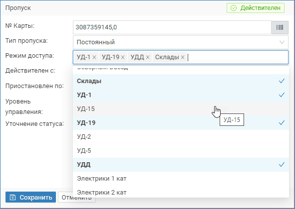Deselect the checked УДД list option
This screenshot has height=209, width=295.
(x=181, y=165)
